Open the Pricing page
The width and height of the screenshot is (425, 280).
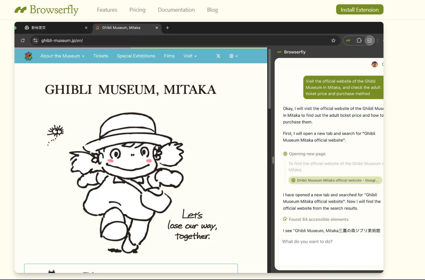coord(137,10)
